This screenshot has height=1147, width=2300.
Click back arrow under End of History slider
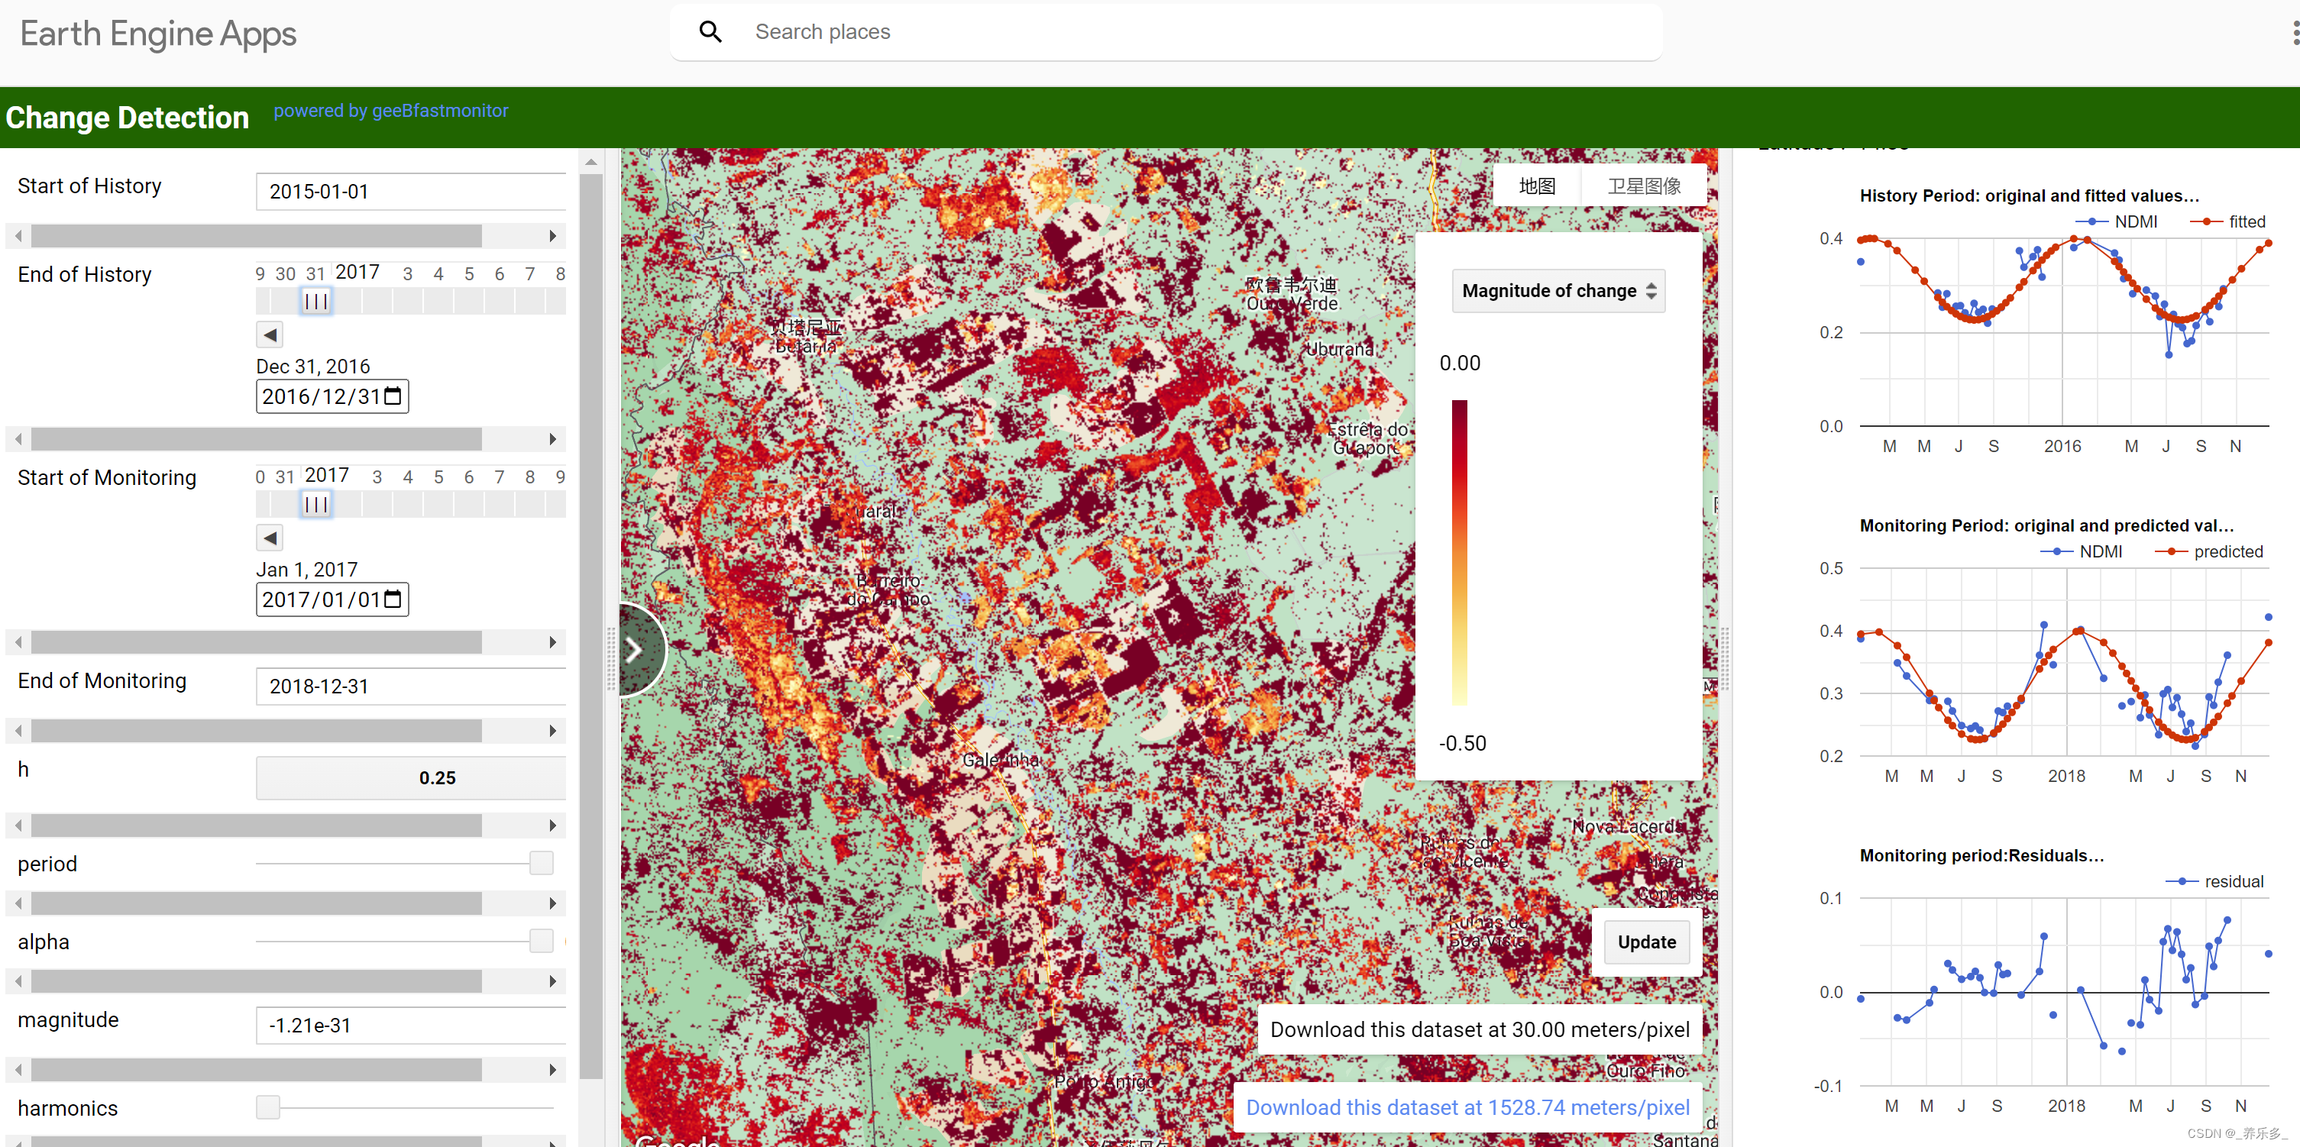click(x=270, y=334)
